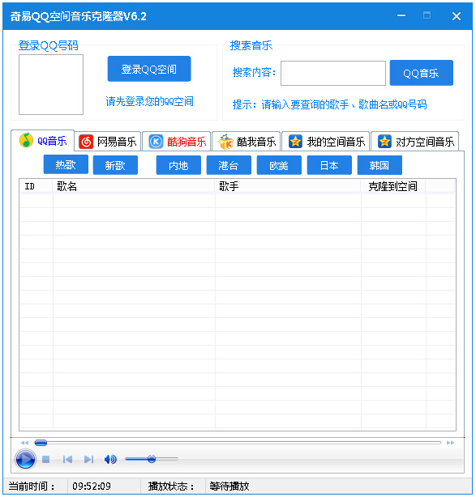The image size is (476, 497).
Task: Select the 酷狗音乐 tab
Action: point(177,142)
